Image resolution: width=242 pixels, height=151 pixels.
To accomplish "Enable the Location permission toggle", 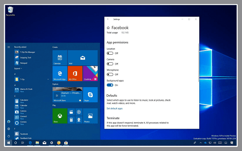I will point(110,54).
